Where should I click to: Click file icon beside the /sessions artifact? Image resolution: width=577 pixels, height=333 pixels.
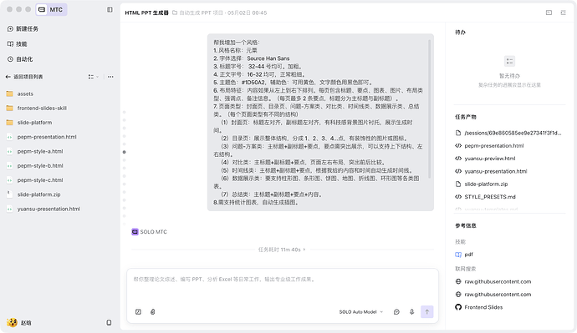pos(458,133)
